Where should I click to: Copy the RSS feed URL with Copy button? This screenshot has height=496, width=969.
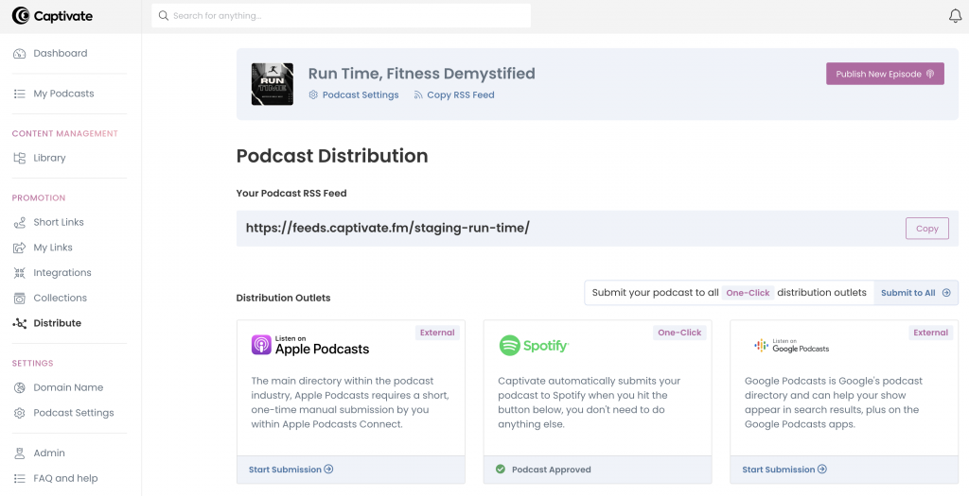pyautogui.click(x=926, y=229)
